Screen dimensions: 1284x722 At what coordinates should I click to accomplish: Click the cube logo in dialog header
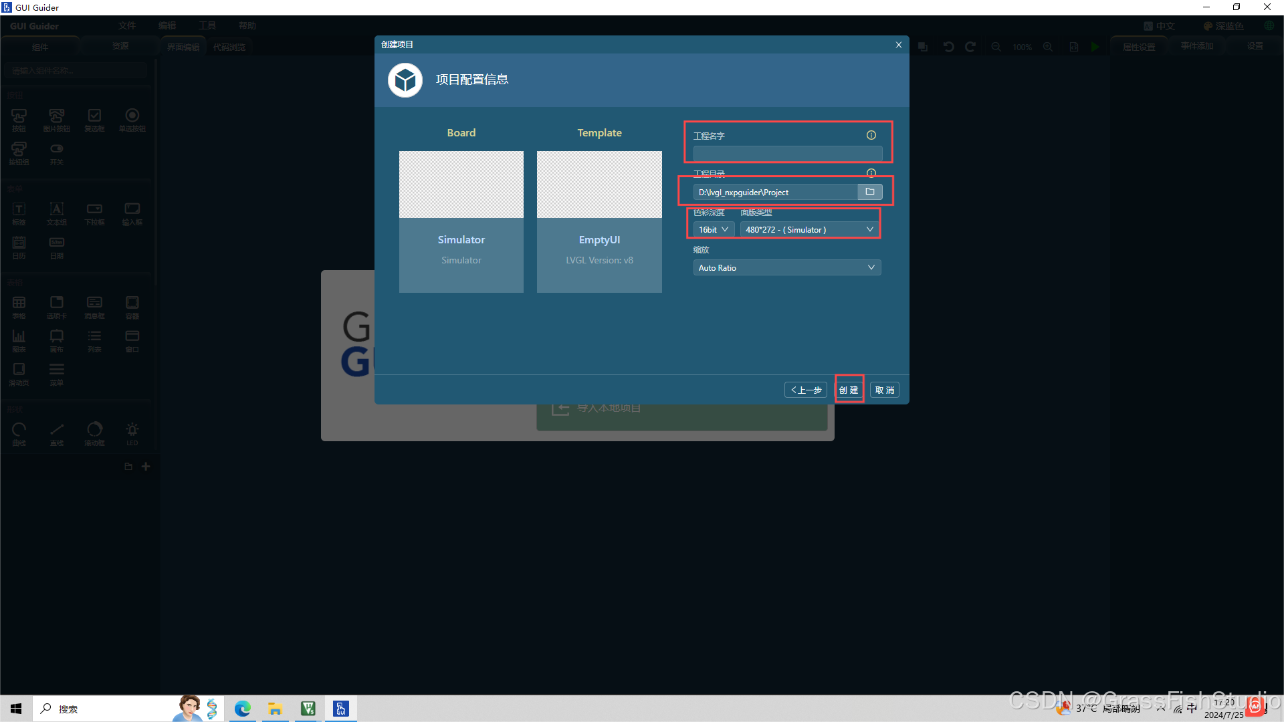coord(405,80)
